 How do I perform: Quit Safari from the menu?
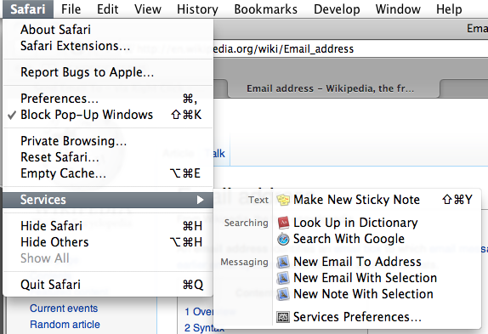(x=108, y=285)
